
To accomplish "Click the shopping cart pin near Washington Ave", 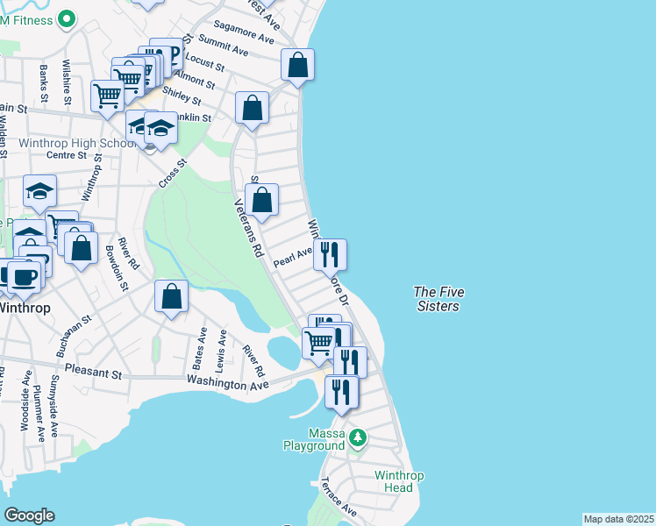I will coord(317,341).
